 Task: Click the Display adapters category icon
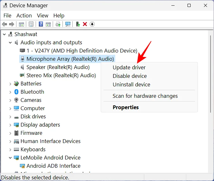[x=16, y=125]
